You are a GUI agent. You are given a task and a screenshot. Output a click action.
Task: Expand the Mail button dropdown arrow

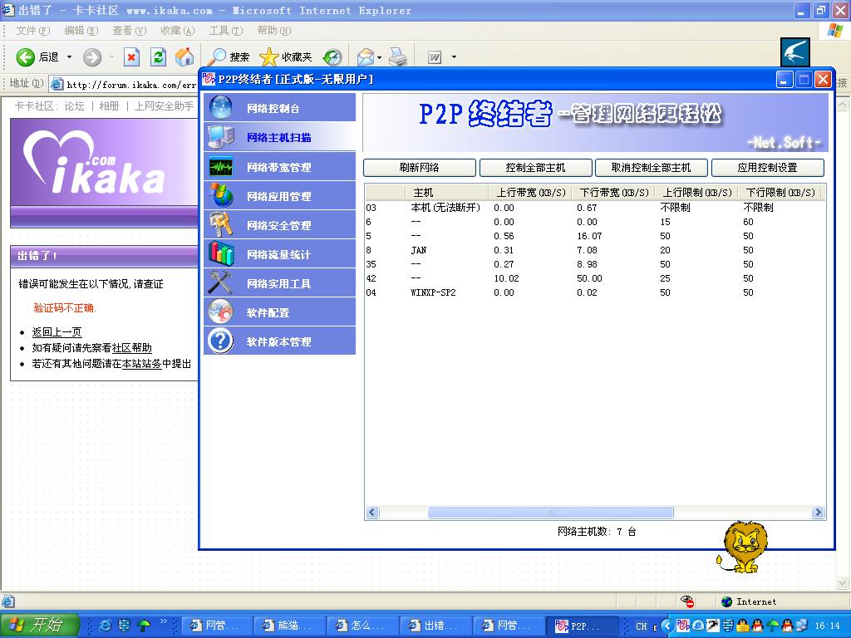[379, 57]
